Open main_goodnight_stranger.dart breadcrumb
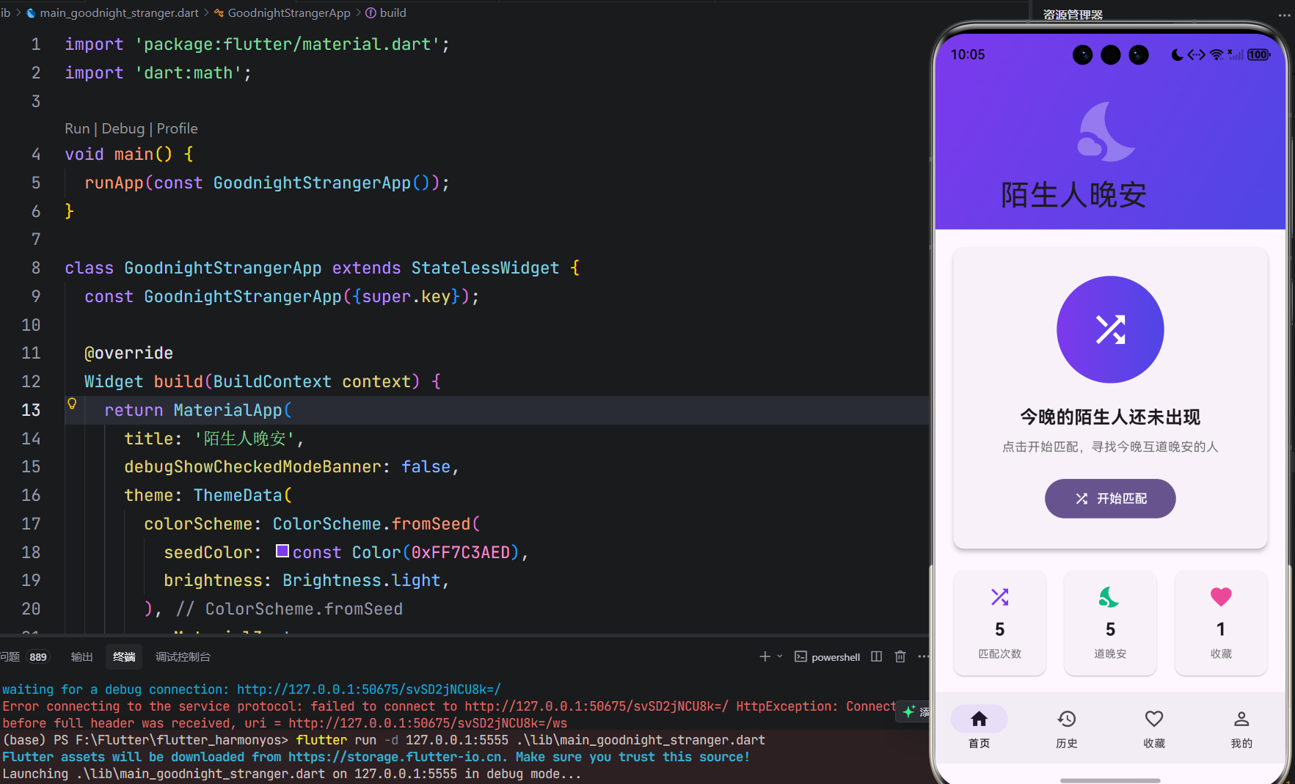Screen dimensions: 1295x784 click(119, 12)
